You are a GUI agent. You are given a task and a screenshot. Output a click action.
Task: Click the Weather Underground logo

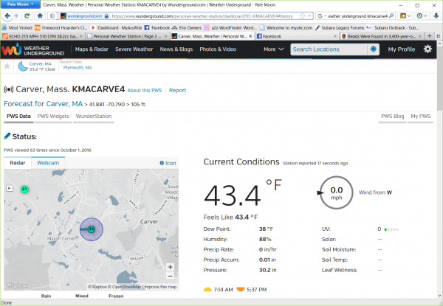click(x=33, y=50)
